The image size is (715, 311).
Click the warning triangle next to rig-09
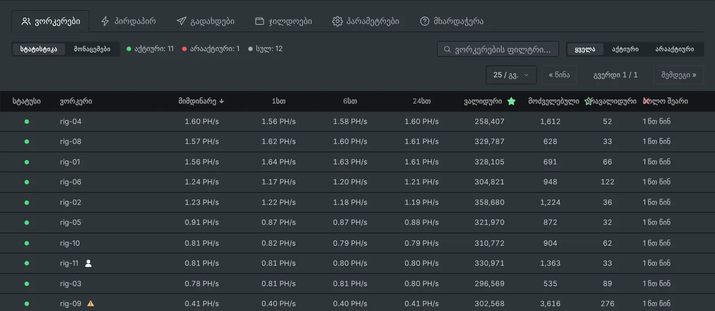click(x=91, y=303)
